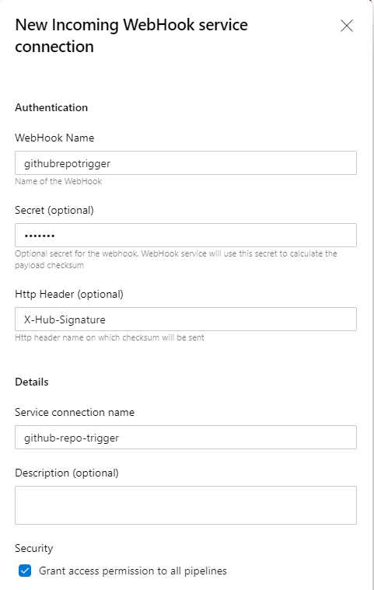Click the Security section heading
This screenshot has width=374, height=590.
coord(34,548)
